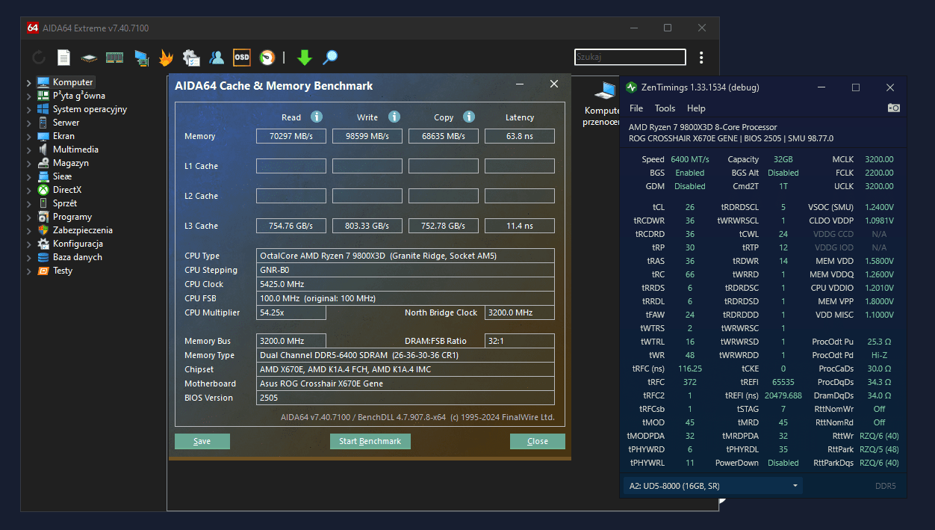Image resolution: width=935 pixels, height=530 pixels.
Task: Click the Save button in benchmark dialog
Action: (x=202, y=441)
